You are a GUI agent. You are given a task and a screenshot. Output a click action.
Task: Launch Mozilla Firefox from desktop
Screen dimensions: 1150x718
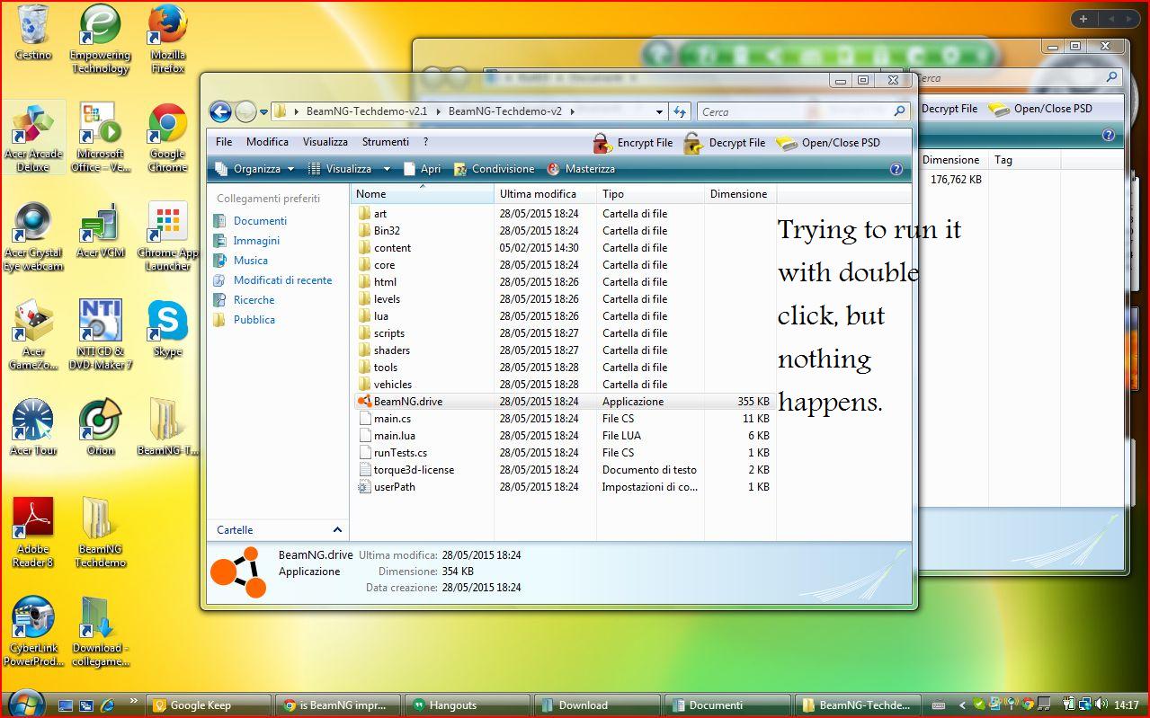pos(168,40)
